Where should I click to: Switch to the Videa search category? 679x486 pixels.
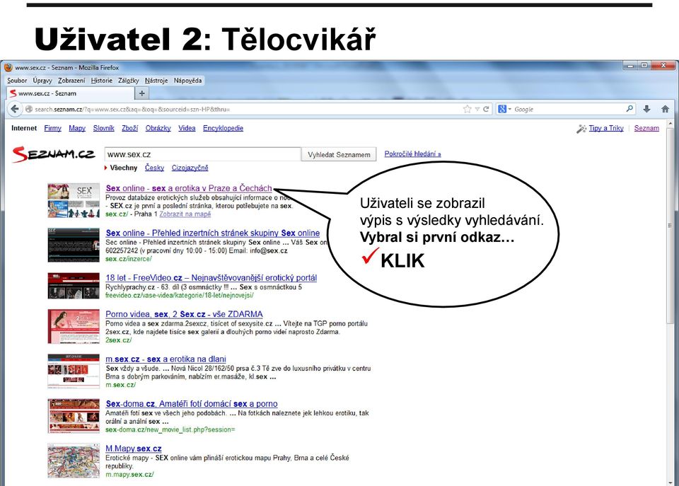[x=187, y=128]
